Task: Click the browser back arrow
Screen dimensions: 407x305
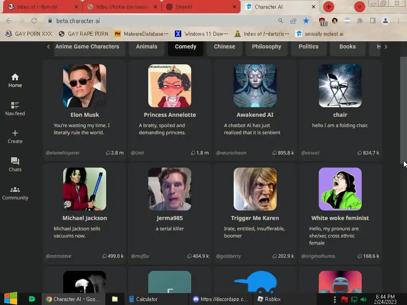Action: (9, 21)
